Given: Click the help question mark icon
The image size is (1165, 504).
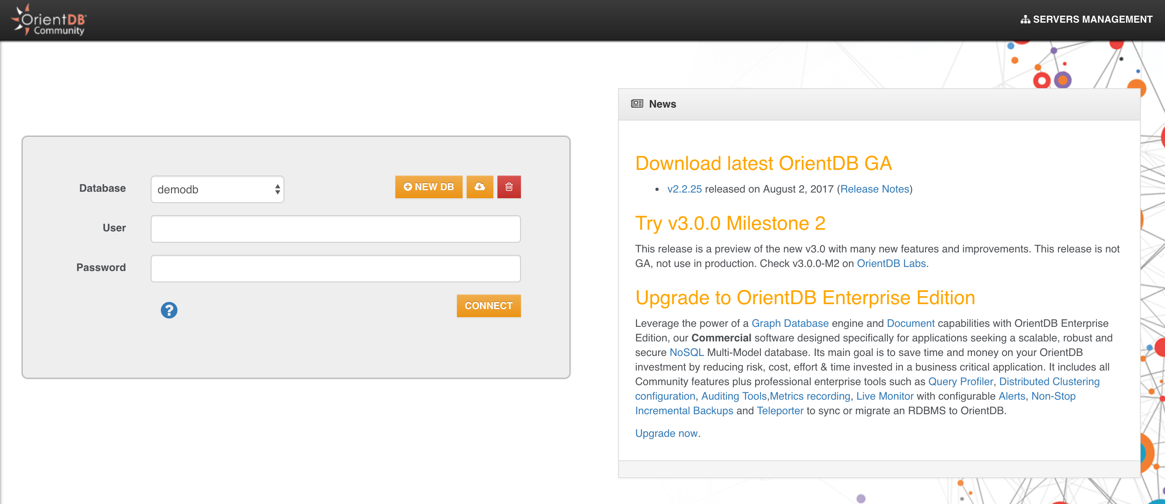Looking at the screenshot, I should [x=169, y=310].
